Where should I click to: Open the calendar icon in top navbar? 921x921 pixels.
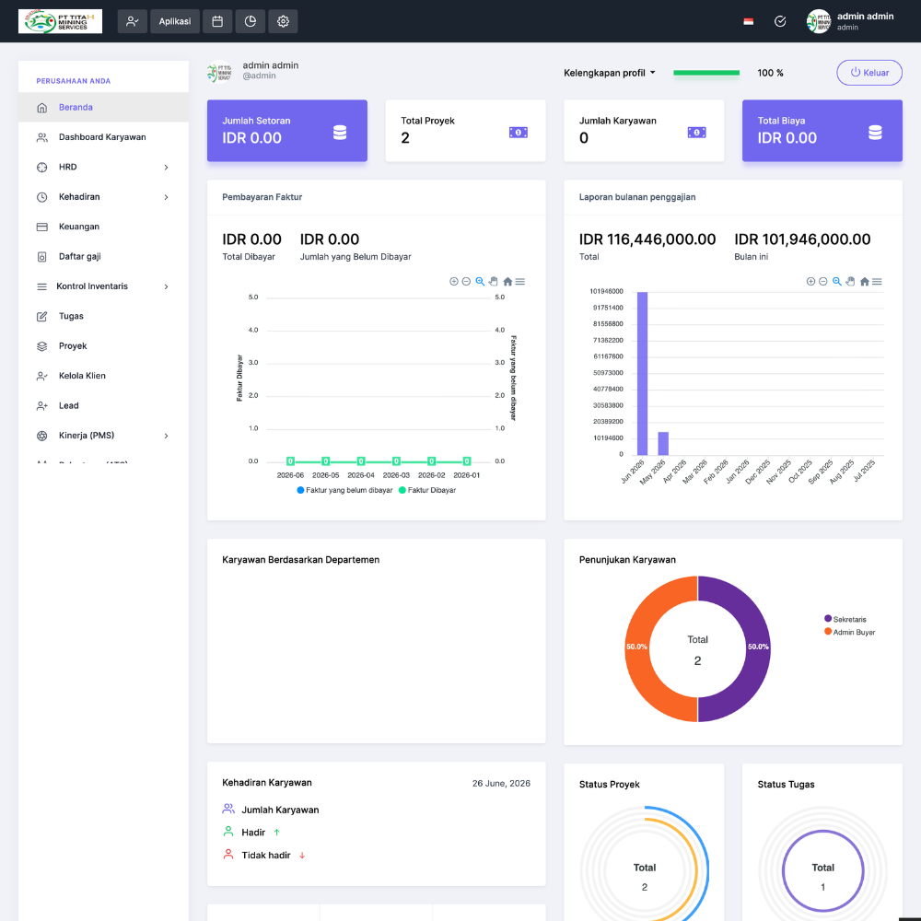pos(217,21)
